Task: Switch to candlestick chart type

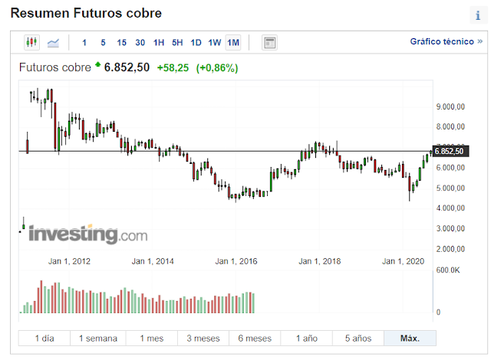Action: [x=31, y=42]
